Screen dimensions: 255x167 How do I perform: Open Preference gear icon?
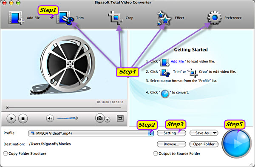pyautogui.click(x=215, y=17)
